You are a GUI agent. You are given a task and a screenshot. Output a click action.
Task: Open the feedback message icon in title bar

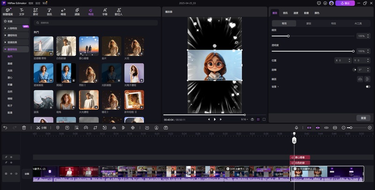click(319, 3)
